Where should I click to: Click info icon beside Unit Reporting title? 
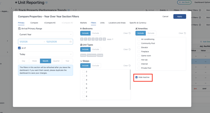click(x=46, y=3)
